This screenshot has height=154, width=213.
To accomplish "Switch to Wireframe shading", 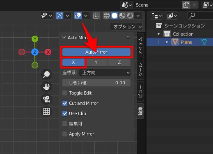I will coord(107,16).
